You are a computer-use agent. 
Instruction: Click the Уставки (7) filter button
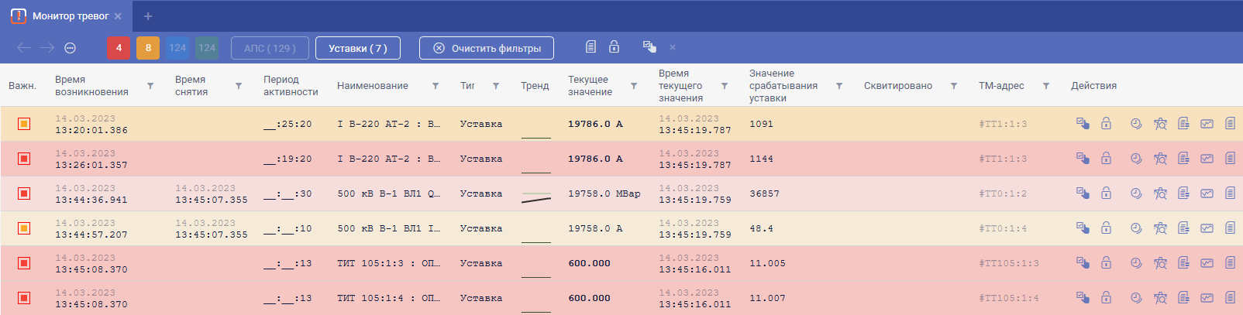(357, 48)
